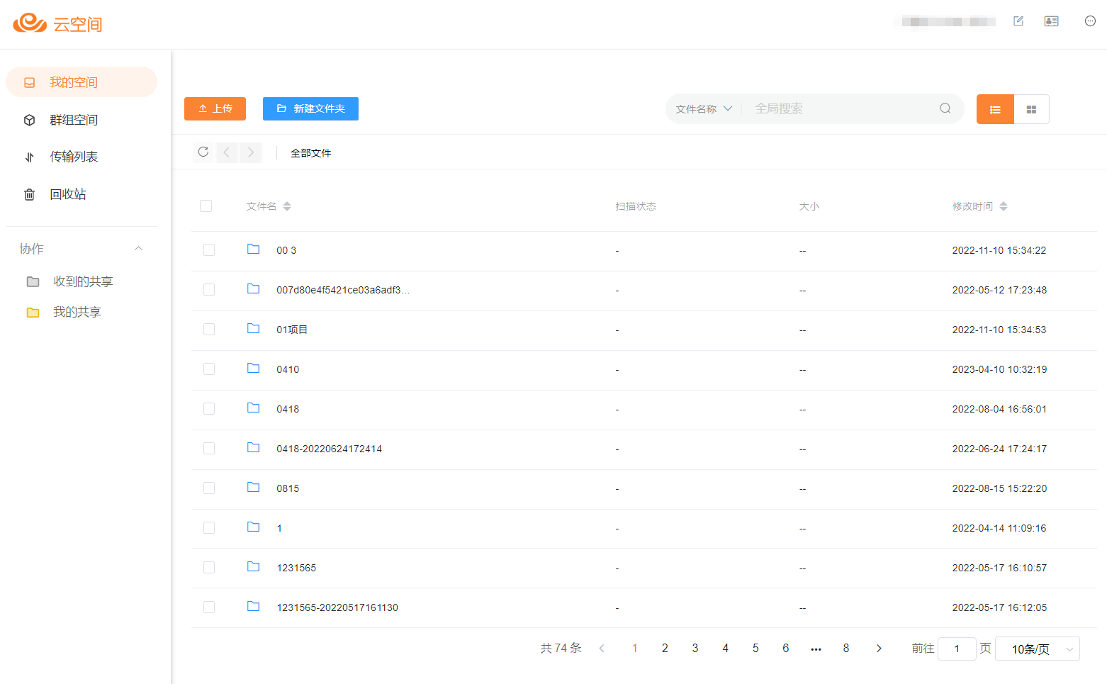Collapse the 协作 section
Screen dimensions: 1107x684
point(139,248)
